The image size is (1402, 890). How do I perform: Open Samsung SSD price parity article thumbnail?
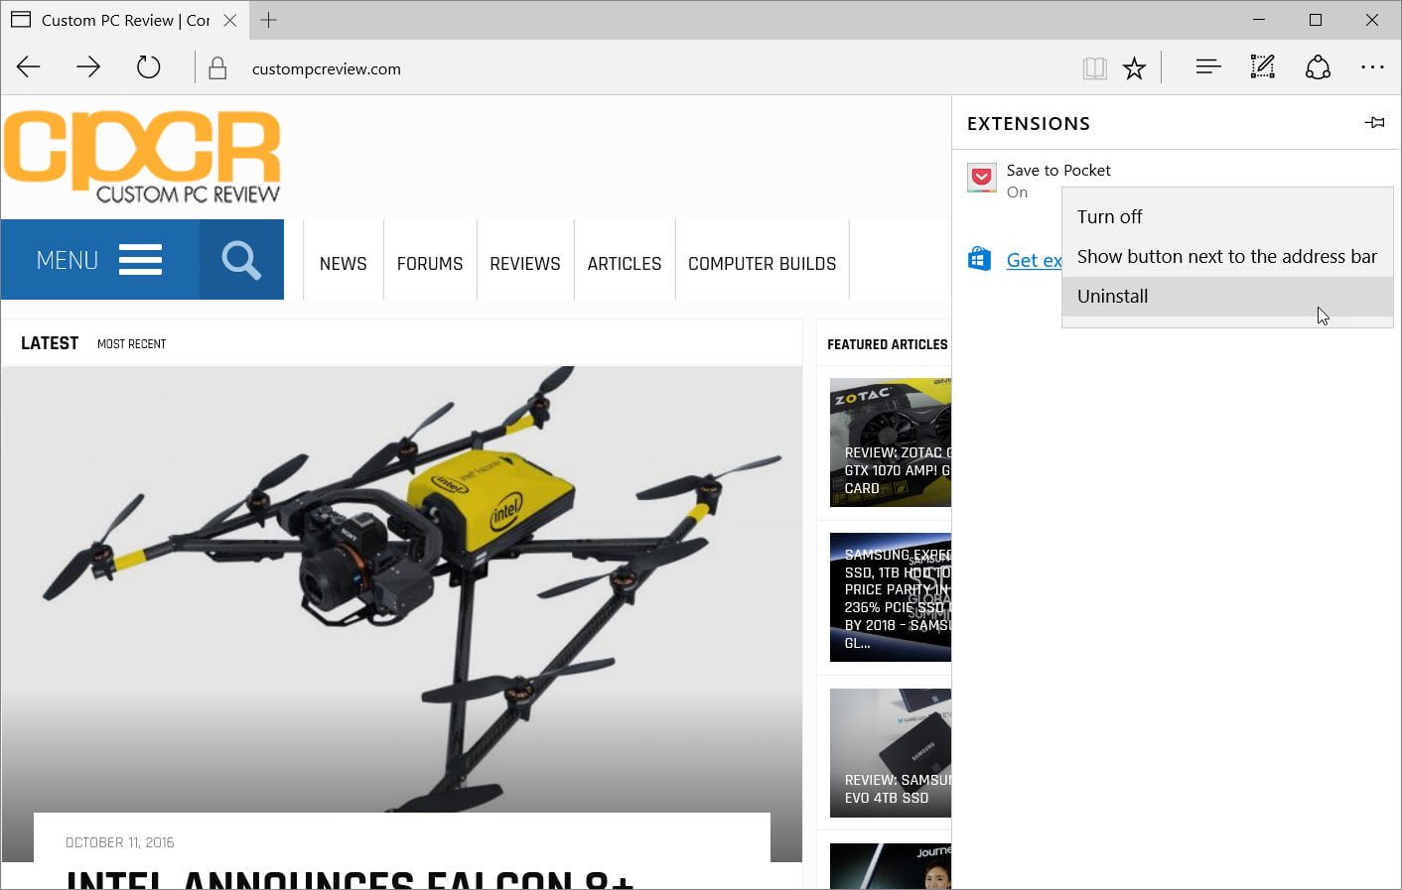pyautogui.click(x=891, y=597)
